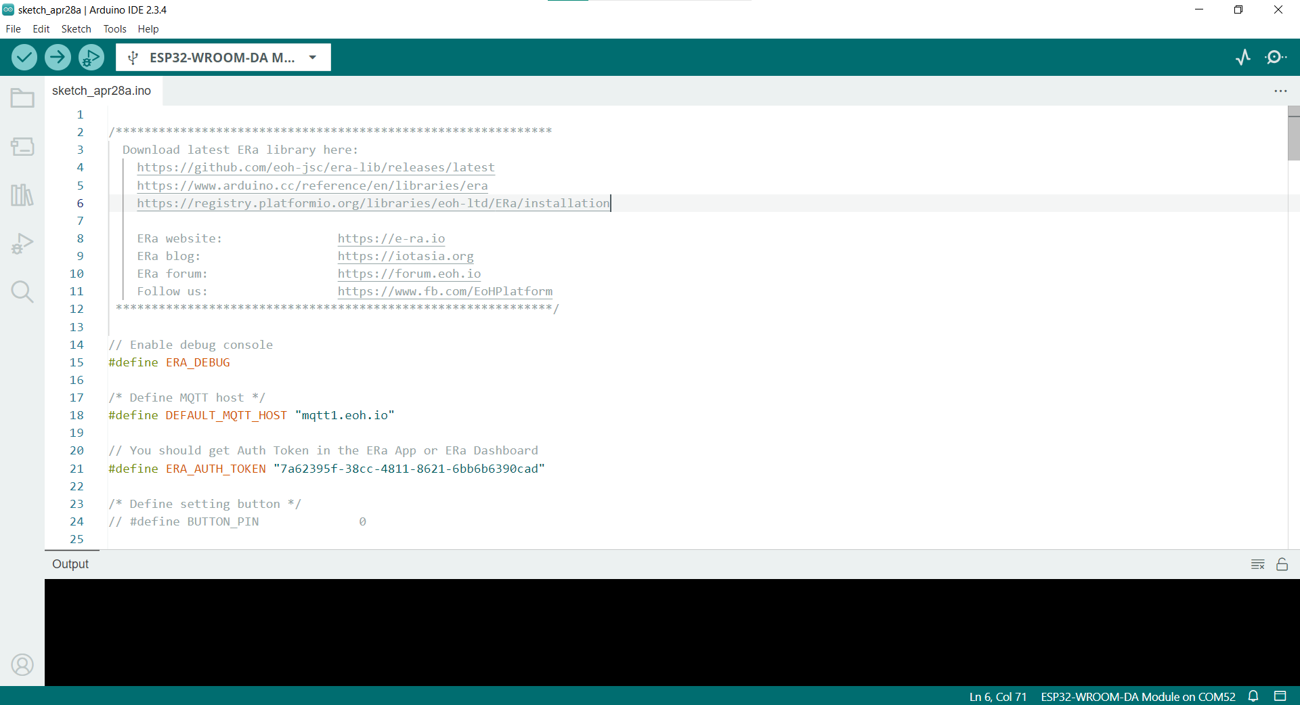Image resolution: width=1300 pixels, height=705 pixels.
Task: Open the Search sidebar panel
Action: pyautogui.click(x=22, y=292)
